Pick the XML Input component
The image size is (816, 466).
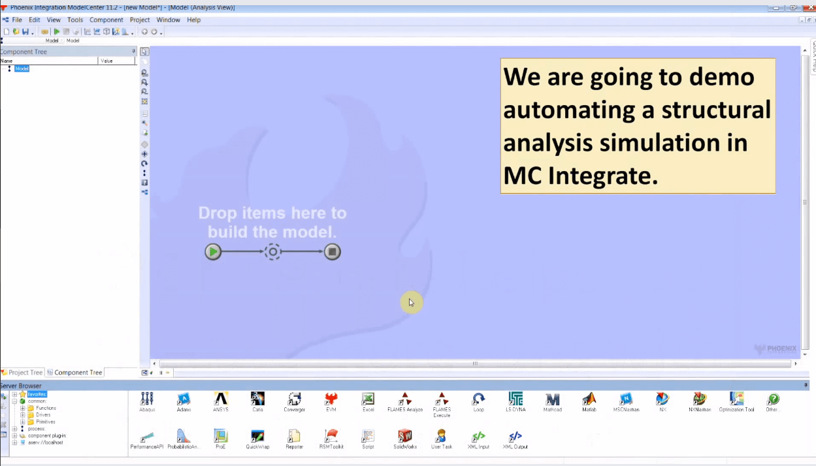(x=479, y=435)
